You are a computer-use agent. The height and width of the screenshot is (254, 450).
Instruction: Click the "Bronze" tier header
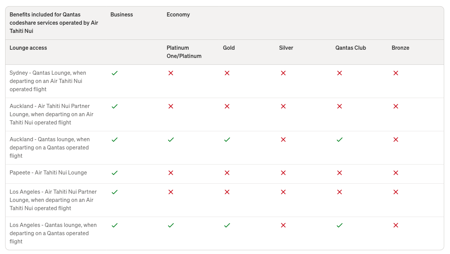(x=401, y=48)
